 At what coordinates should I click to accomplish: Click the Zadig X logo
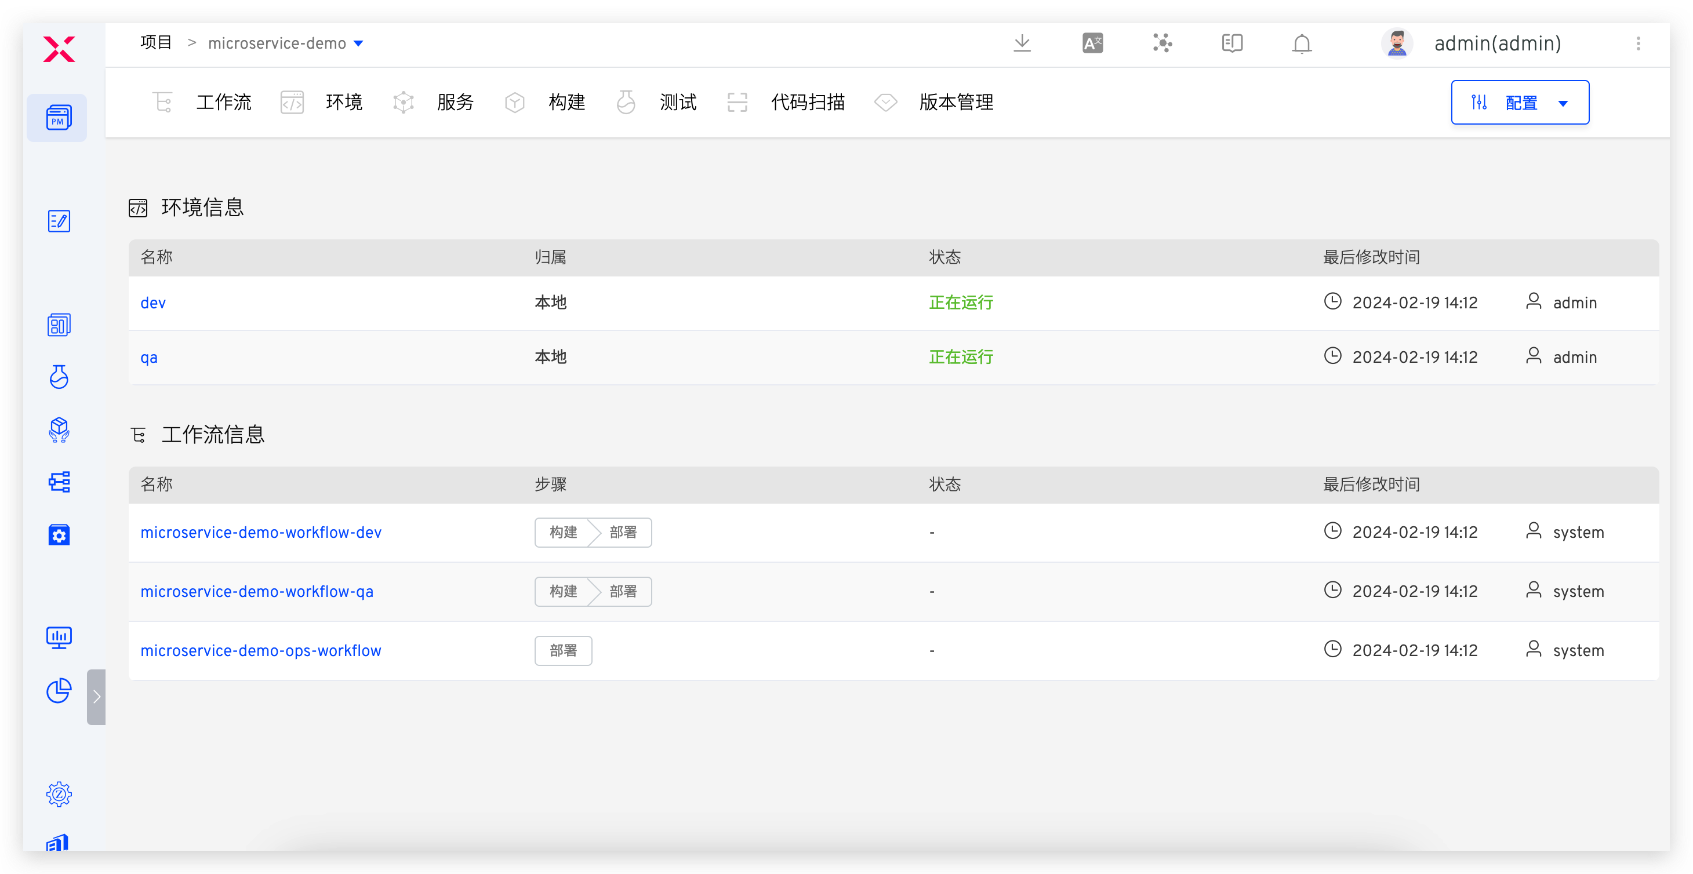pos(59,49)
